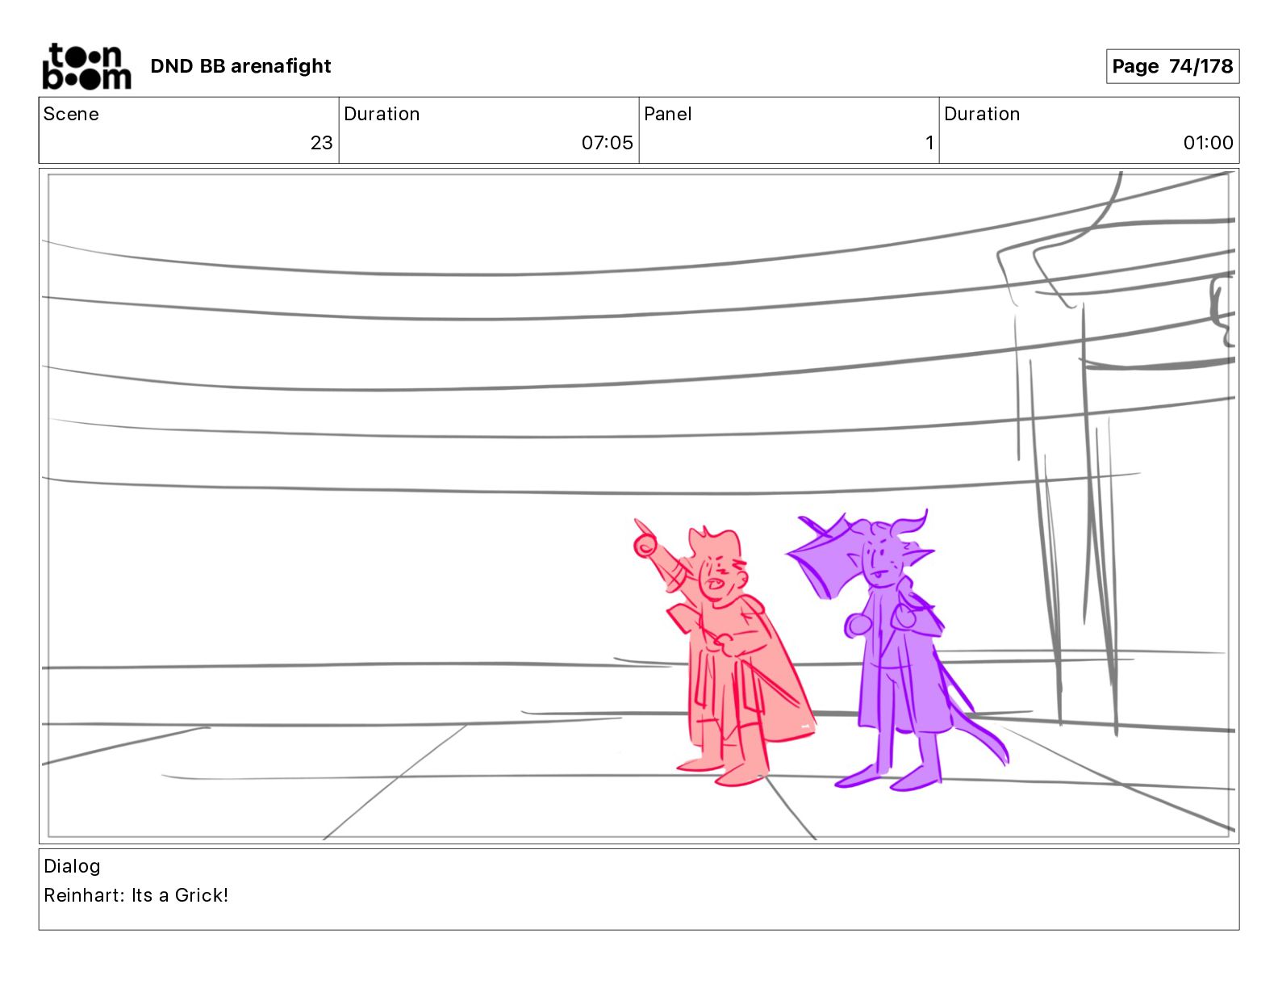
Task: Click dialog line 'Reinhart: Its a Grick!'
Action: [136, 895]
